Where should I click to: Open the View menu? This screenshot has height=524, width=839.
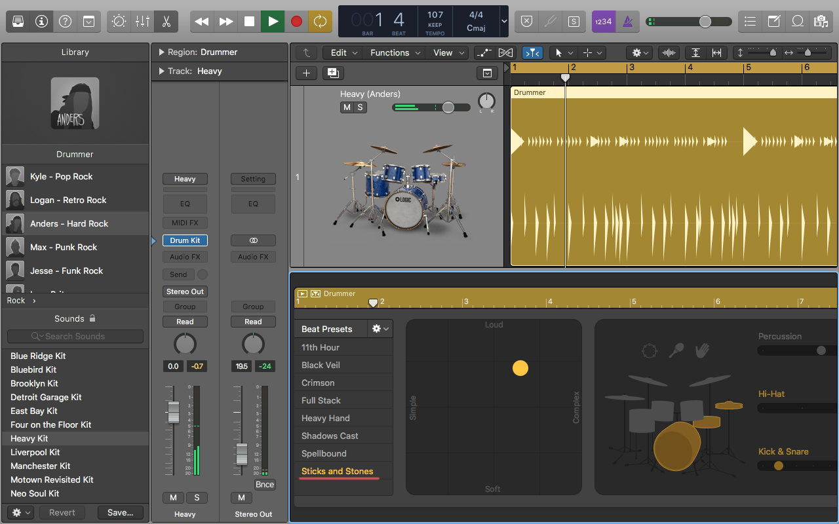[x=448, y=52]
